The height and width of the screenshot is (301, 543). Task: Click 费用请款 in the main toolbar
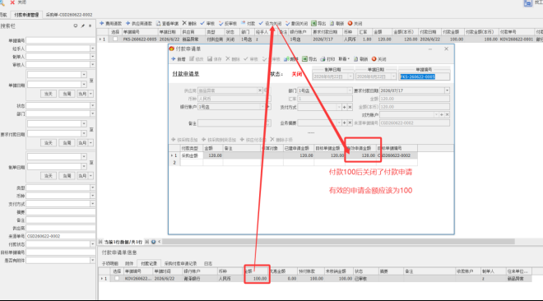(x=110, y=23)
